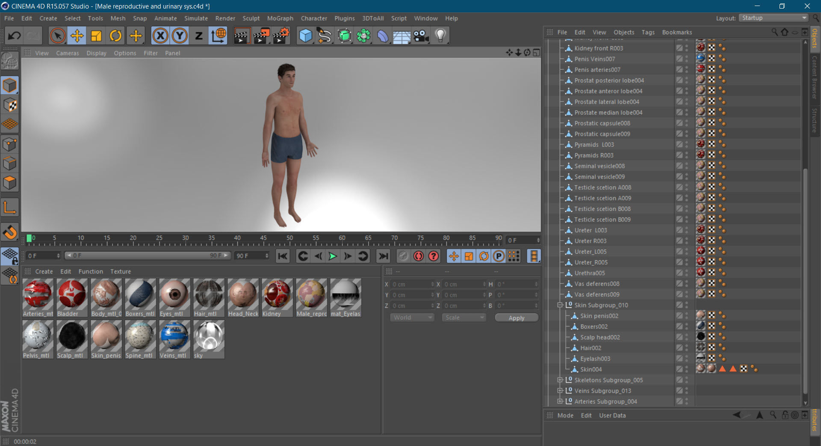
Task: Add a Cube primitive object
Action: pyautogui.click(x=305, y=36)
